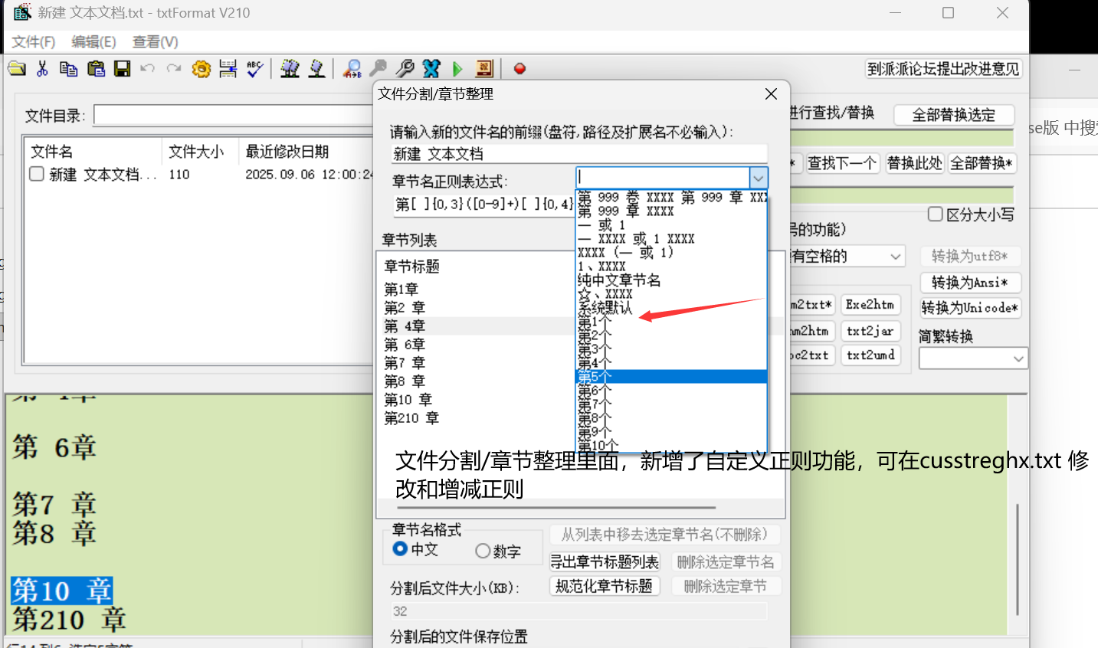Click the red record dot icon
This screenshot has height=648, width=1098.
(x=520, y=68)
